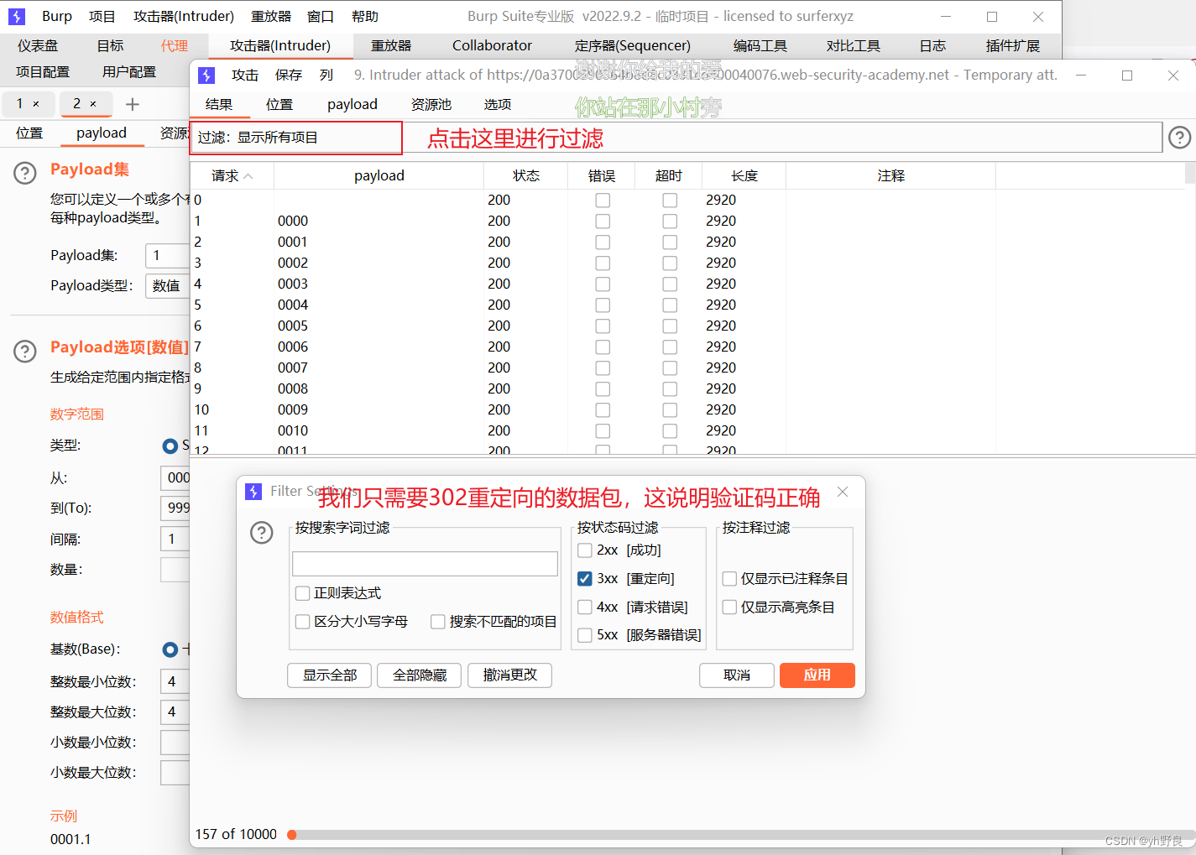The width and height of the screenshot is (1196, 855).
Task: Open the Burp menu in menu bar
Action: [x=57, y=16]
